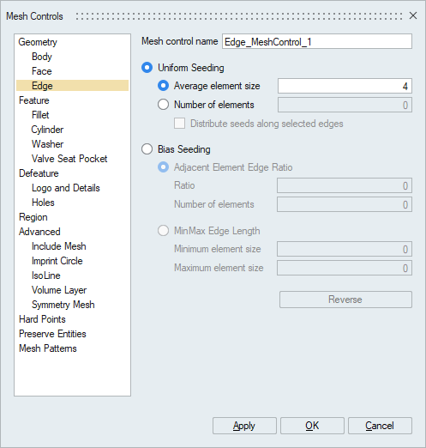Close the Mesh Controls panel
Viewport: 426px width, 448px height.
[x=413, y=15]
